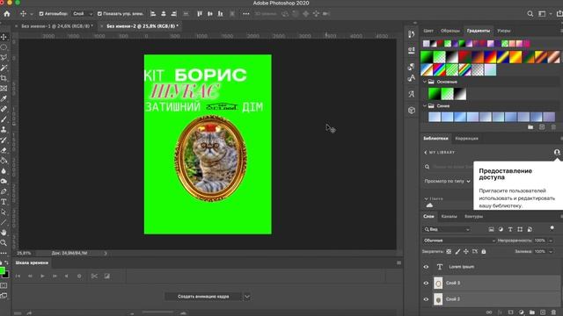Screen dimensions: 563x316
Task: Select the Eyedropper tool
Action: [4, 98]
